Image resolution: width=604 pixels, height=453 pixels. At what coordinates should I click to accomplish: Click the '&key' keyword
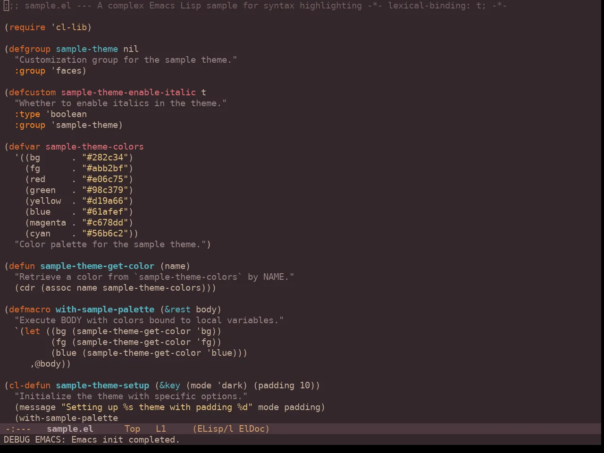[x=170, y=386]
